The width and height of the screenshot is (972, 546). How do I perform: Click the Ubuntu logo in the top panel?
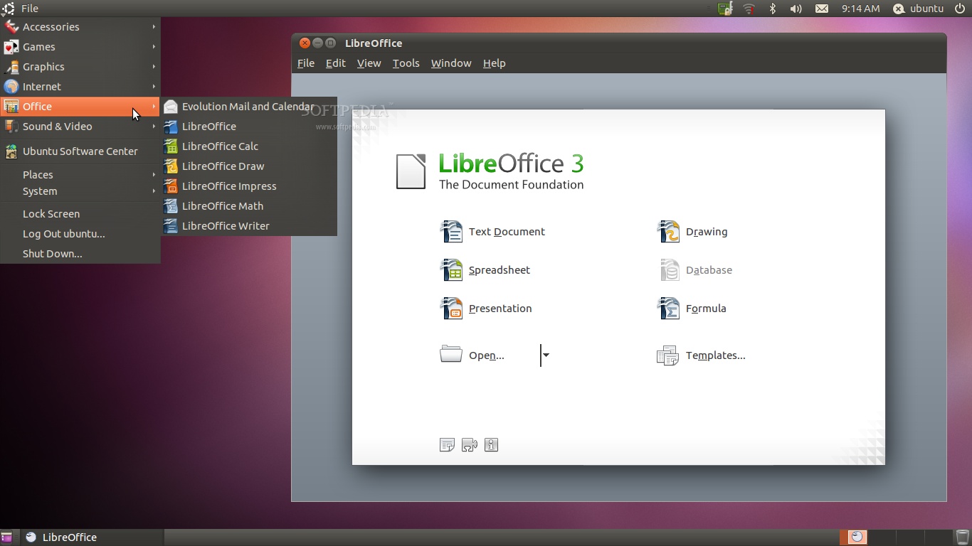pos(8,9)
